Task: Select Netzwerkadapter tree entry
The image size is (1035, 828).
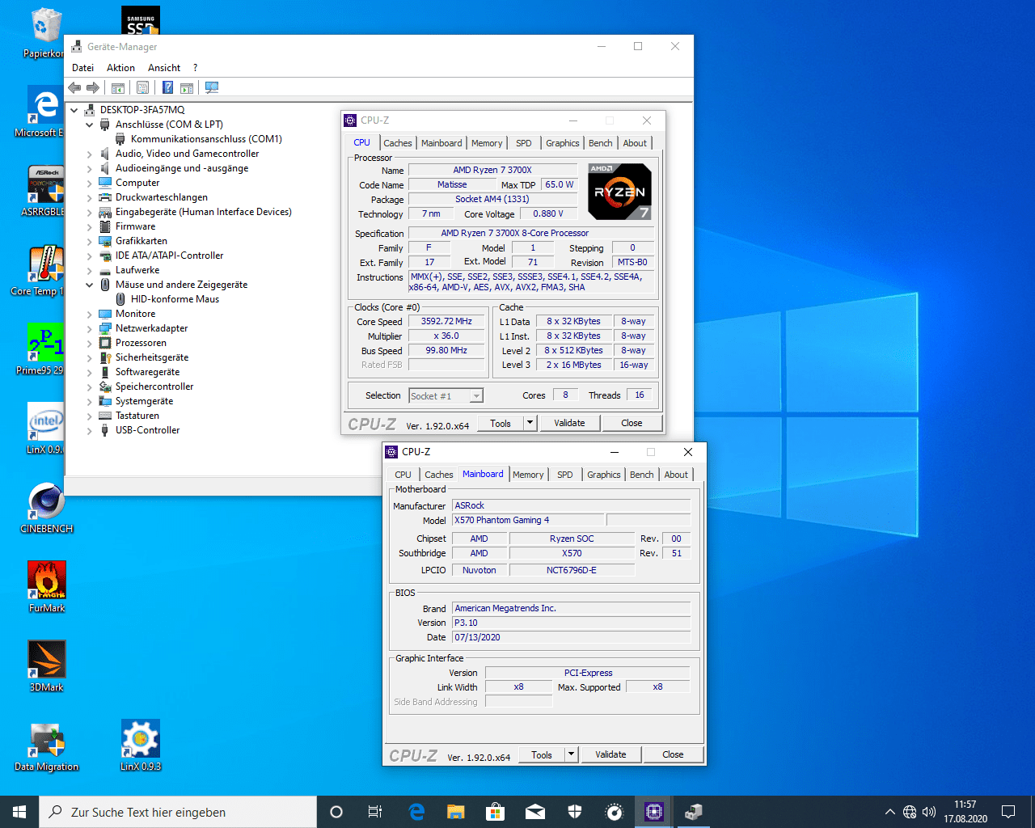Action: [x=151, y=328]
